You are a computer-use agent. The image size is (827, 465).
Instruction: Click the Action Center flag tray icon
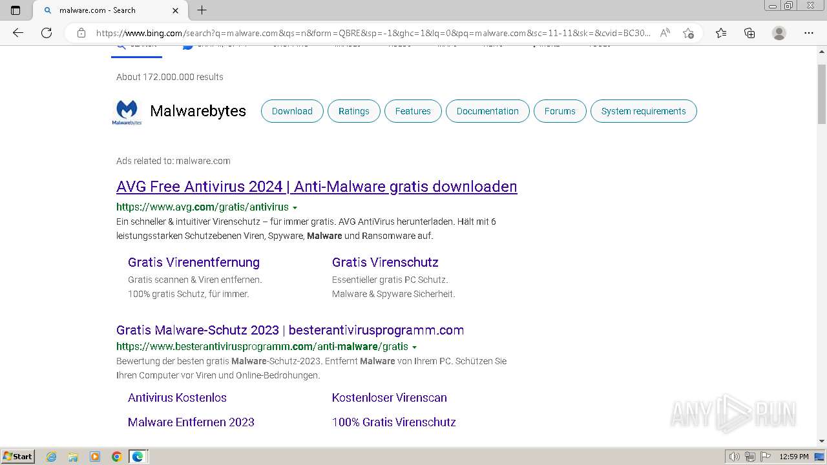pos(765,457)
